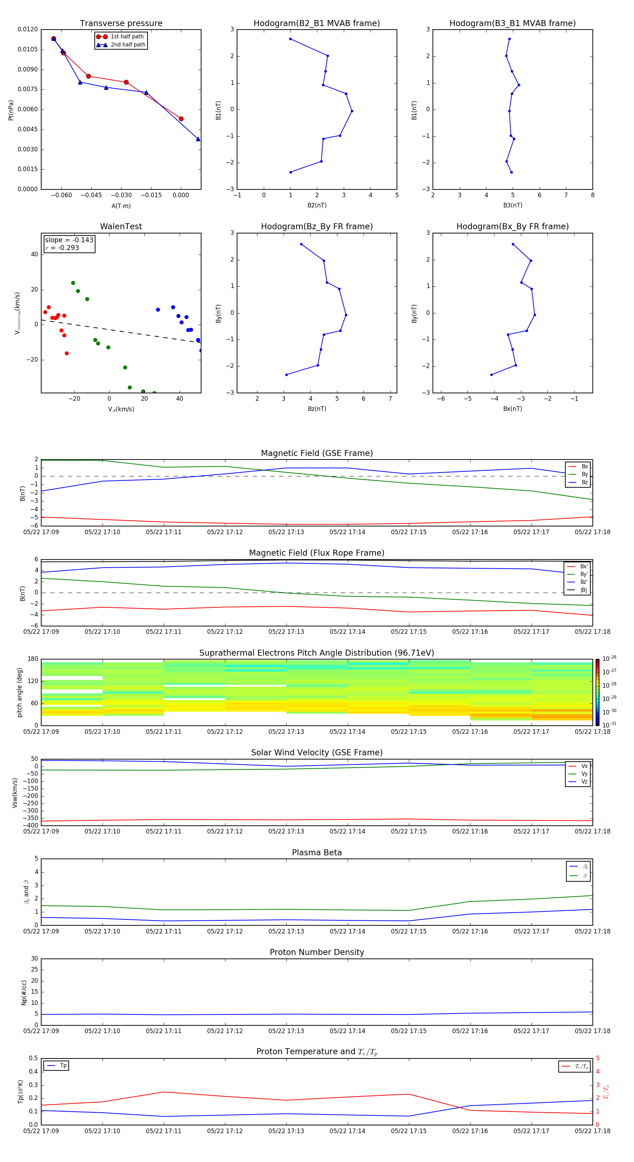The height and width of the screenshot is (1162, 634).
Task: Click the 'A(T·m)' x-axis label
Action: point(121,206)
